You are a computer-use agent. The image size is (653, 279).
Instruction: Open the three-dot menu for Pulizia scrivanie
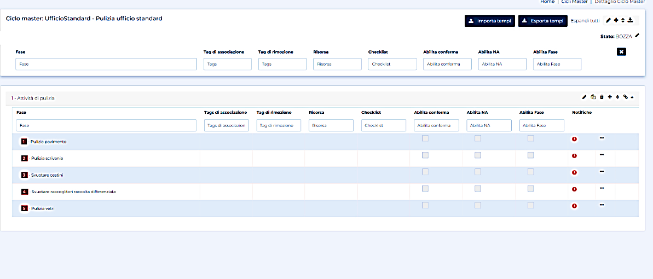602,155
